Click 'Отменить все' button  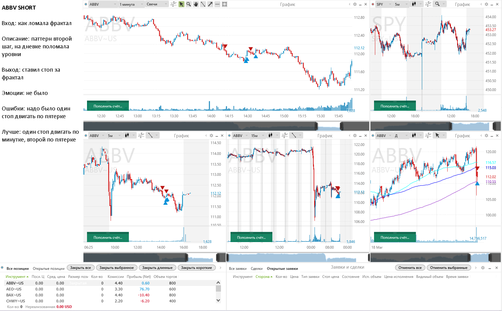(410, 268)
